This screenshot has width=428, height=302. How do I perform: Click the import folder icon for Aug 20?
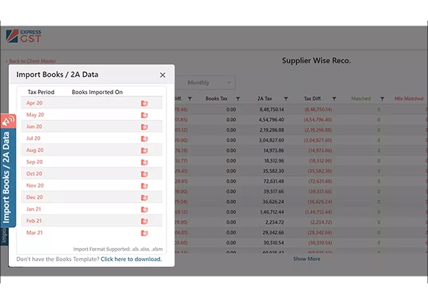click(x=144, y=150)
